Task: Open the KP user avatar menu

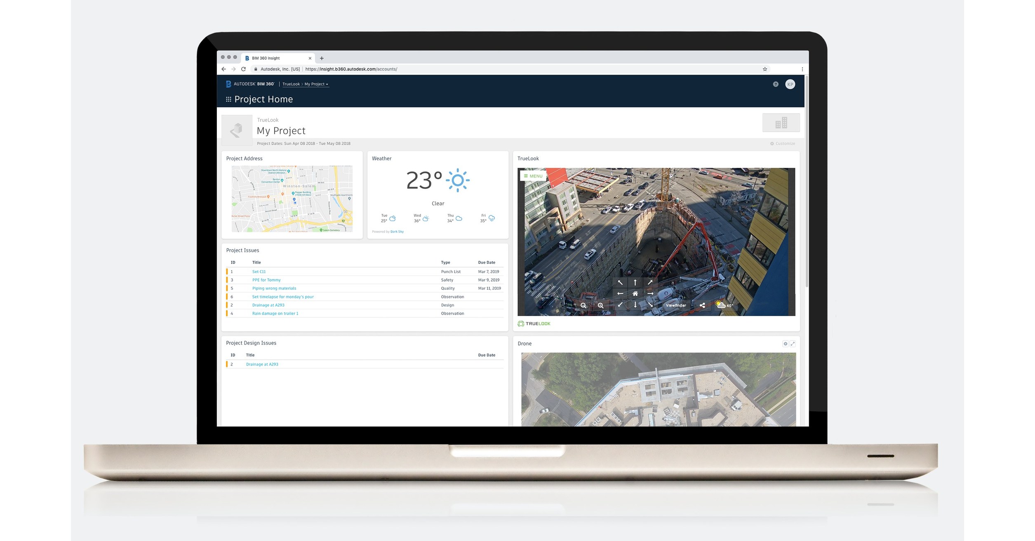Action: (790, 84)
